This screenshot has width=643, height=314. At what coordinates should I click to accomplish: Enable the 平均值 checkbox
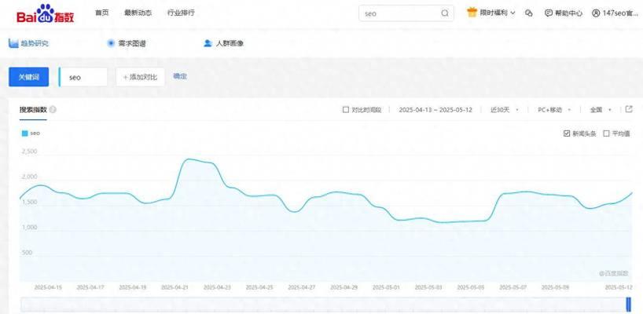pyautogui.click(x=607, y=133)
